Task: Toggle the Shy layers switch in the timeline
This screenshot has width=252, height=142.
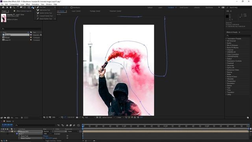Action: point(67,125)
